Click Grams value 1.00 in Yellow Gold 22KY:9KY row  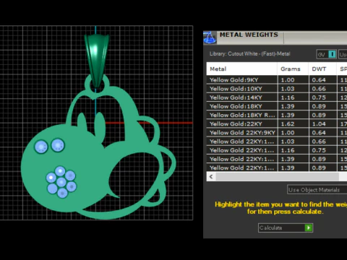288,133
